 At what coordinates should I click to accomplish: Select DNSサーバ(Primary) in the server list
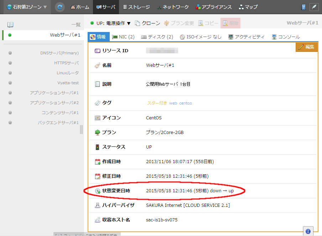point(59,53)
